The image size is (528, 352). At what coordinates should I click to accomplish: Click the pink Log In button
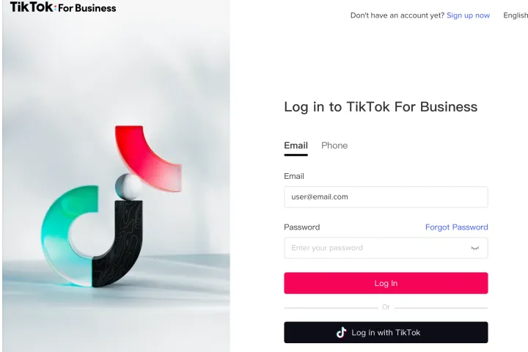386,283
